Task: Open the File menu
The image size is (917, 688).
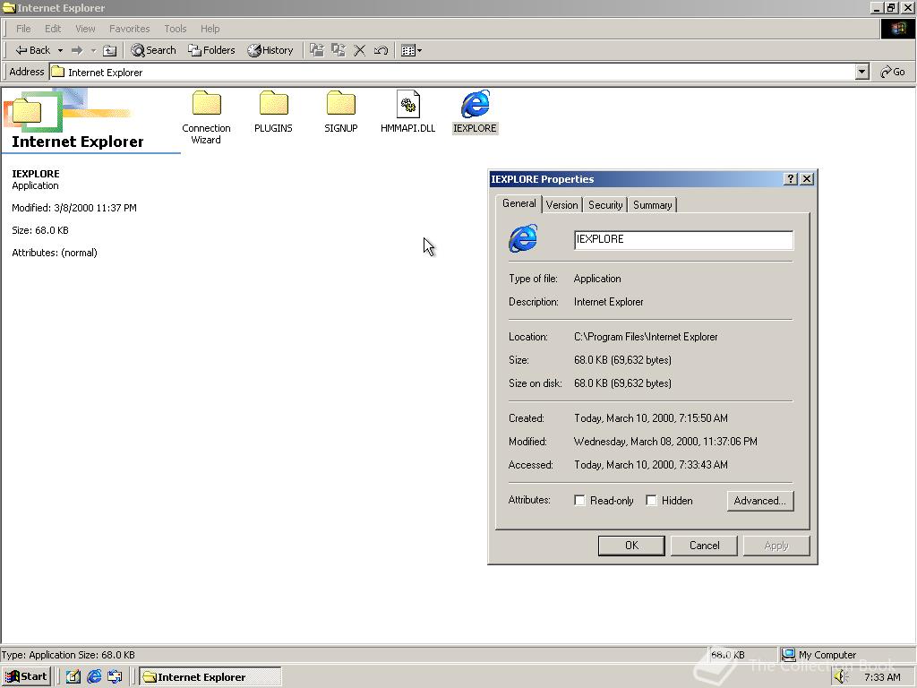Action: click(x=23, y=29)
